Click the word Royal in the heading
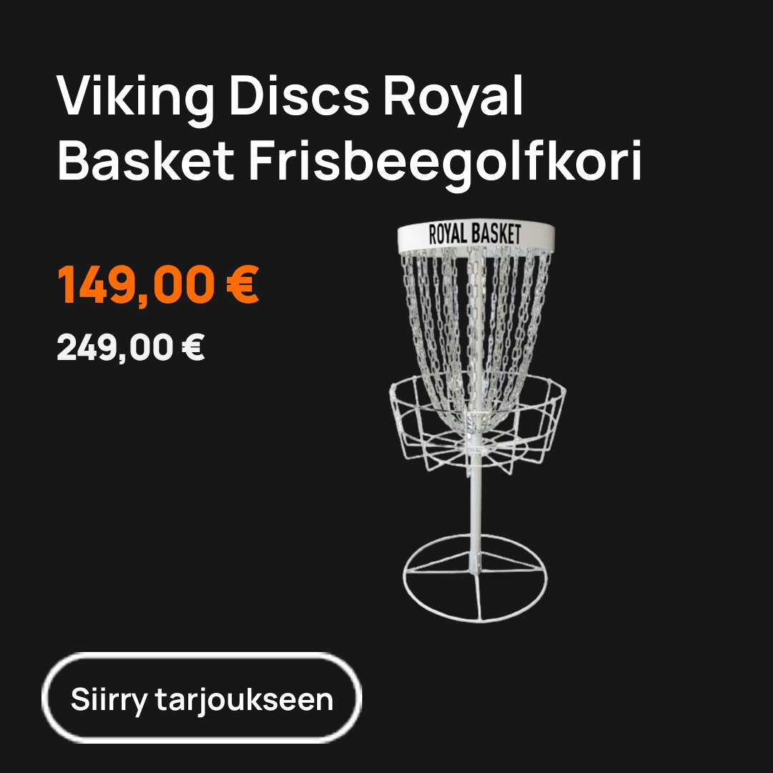This screenshot has height=773, width=773. point(453,97)
